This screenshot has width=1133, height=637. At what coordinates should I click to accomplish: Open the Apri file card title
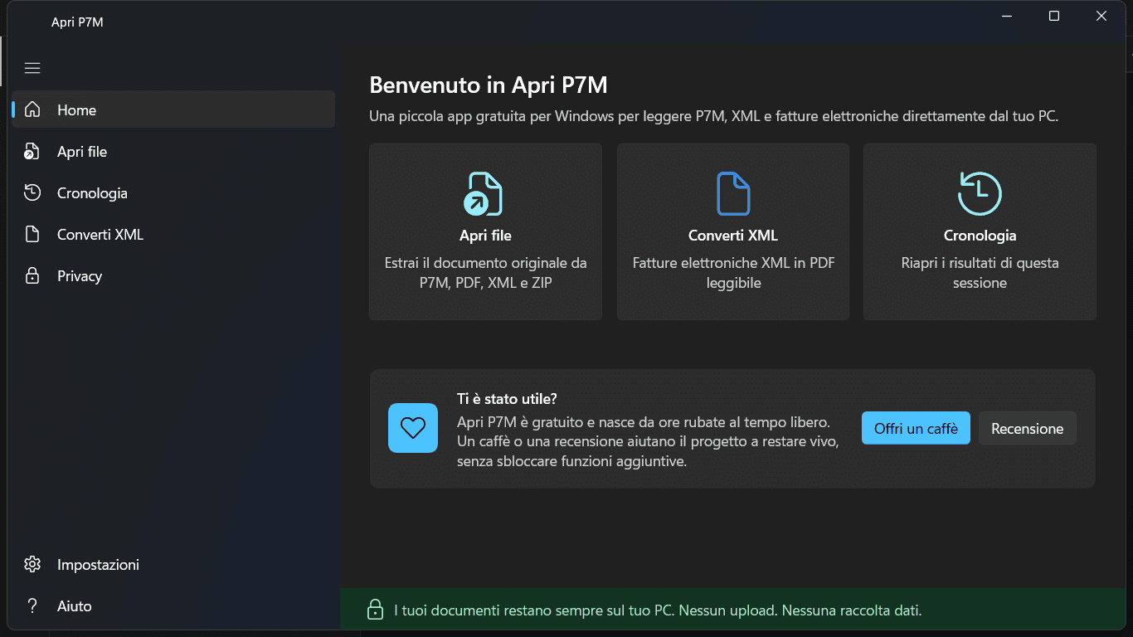[485, 236]
